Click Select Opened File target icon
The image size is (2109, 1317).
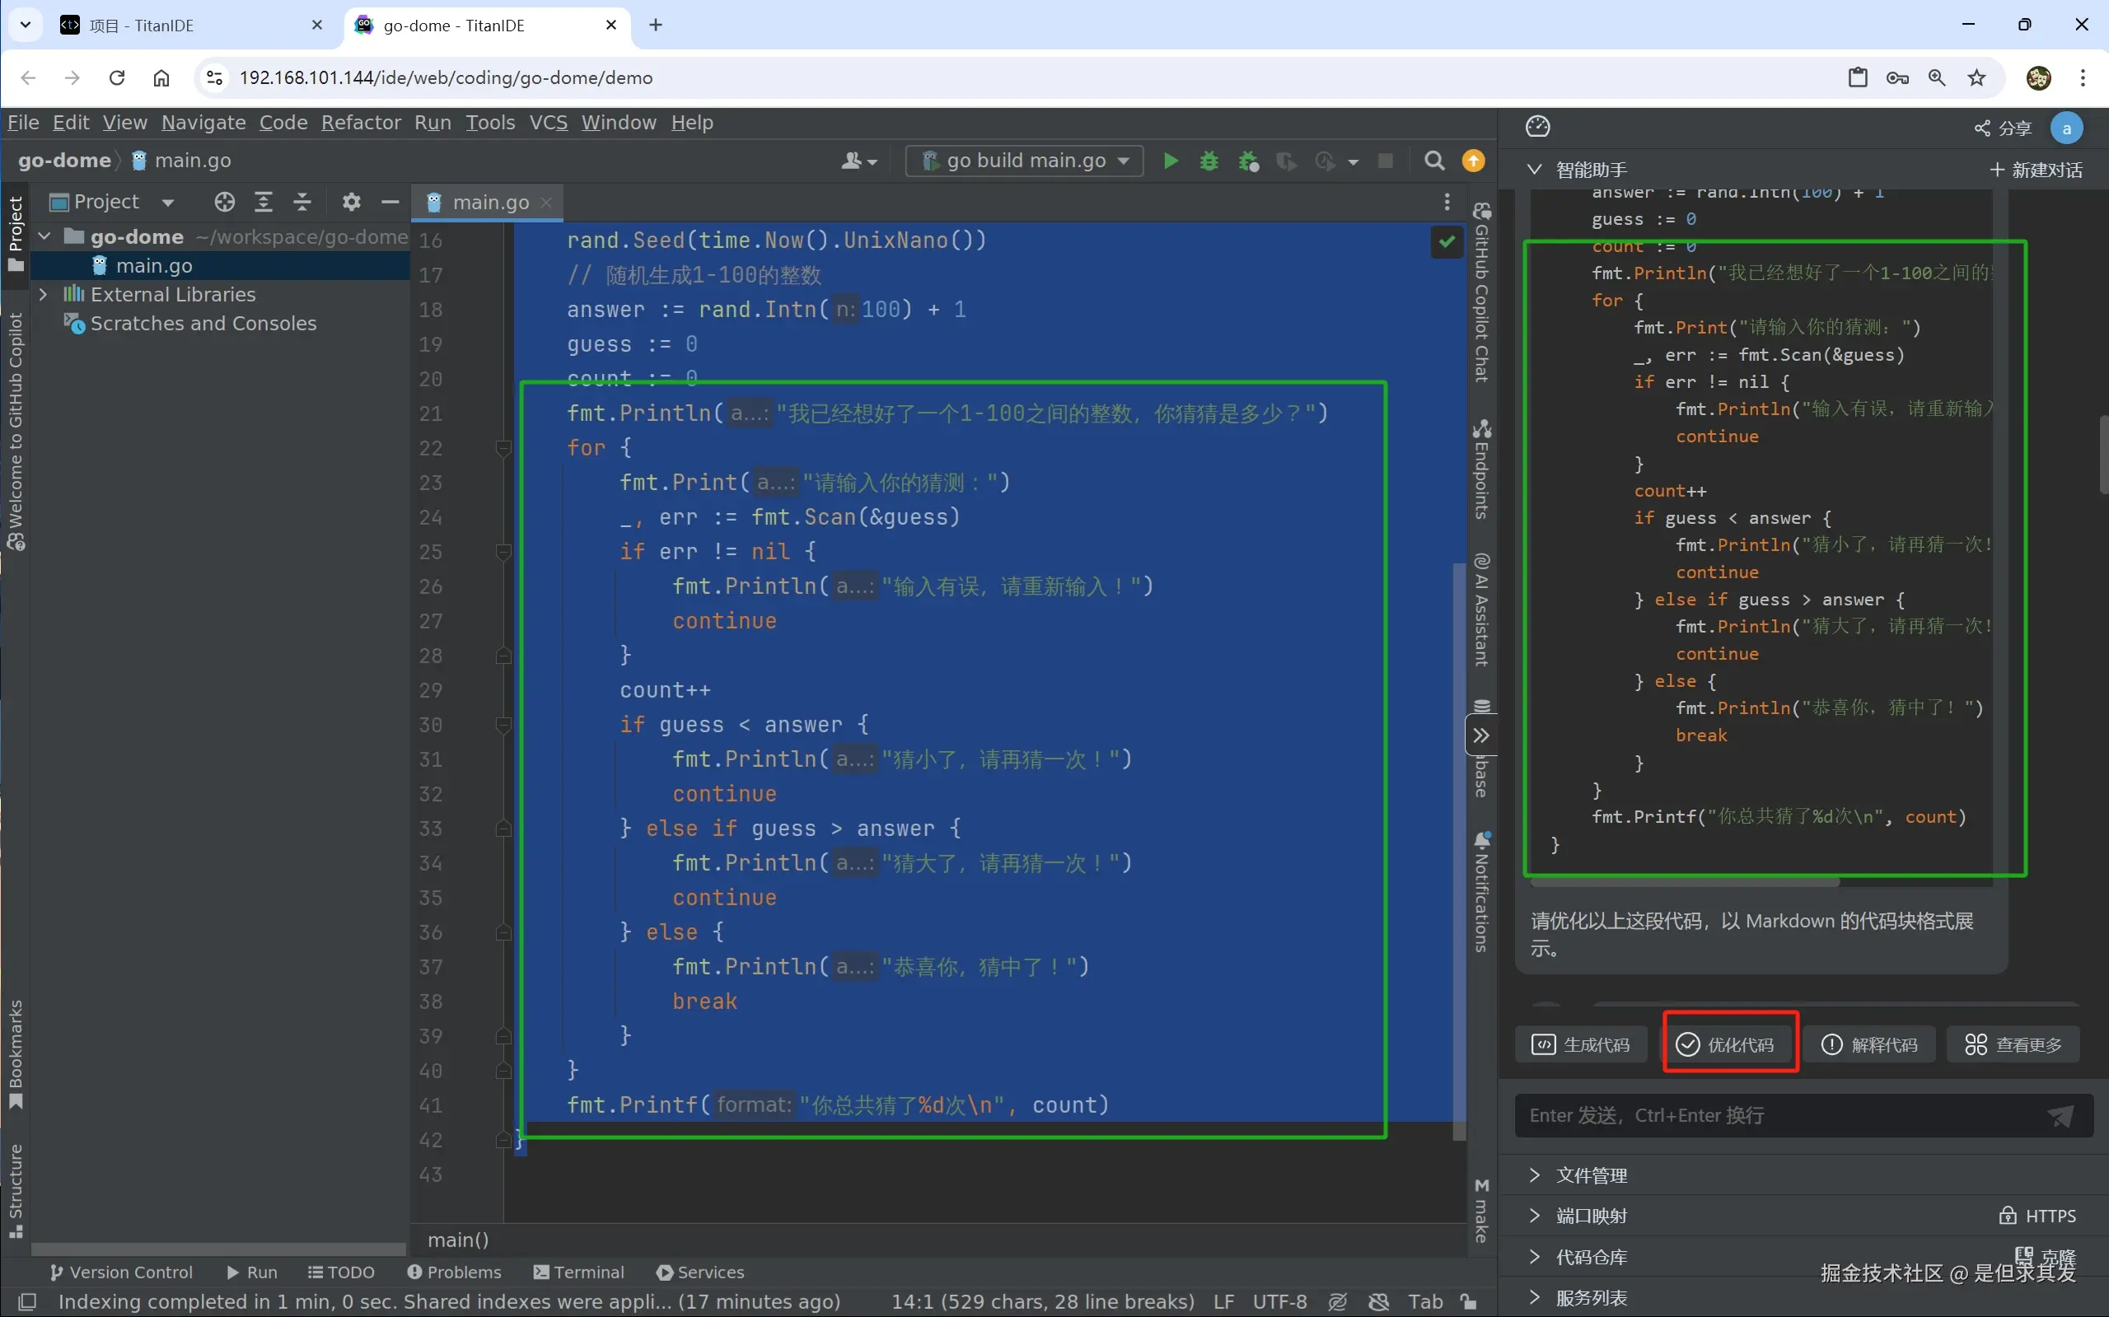click(225, 202)
